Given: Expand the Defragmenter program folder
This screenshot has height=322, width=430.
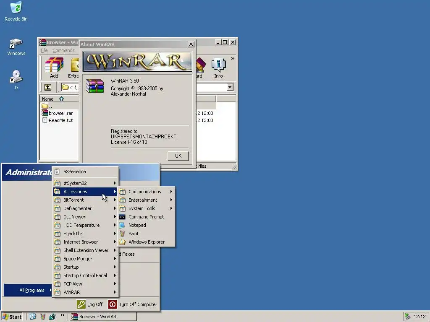Looking at the screenshot, I should (x=85, y=208).
